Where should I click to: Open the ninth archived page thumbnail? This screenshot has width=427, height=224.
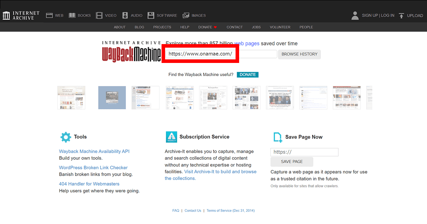347,97
